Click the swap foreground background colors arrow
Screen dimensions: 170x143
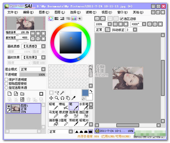pyautogui.click(x=91, y=91)
